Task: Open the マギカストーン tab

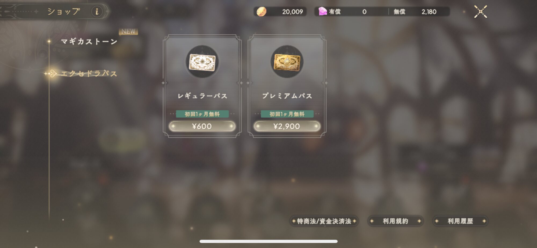Action: click(89, 41)
